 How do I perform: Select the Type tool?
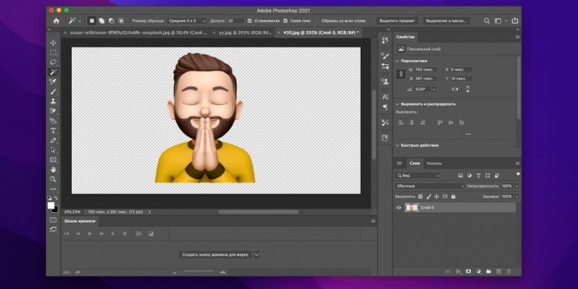(x=53, y=131)
